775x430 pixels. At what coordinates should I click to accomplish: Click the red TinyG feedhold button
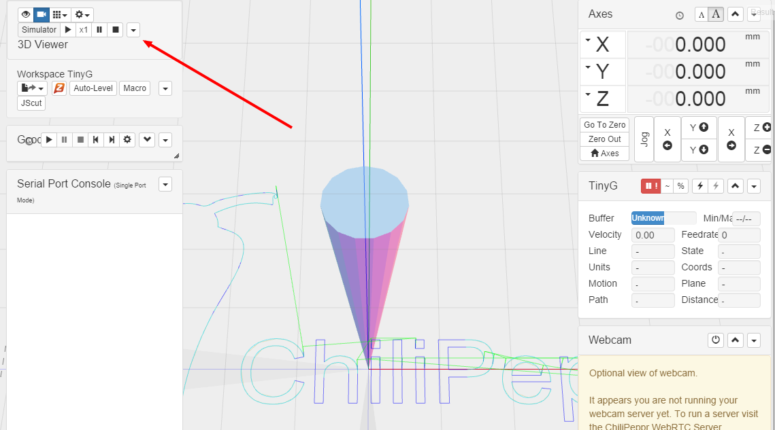650,186
